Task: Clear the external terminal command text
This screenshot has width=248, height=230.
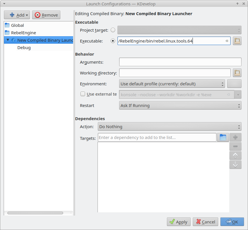Action: [x=229, y=95]
